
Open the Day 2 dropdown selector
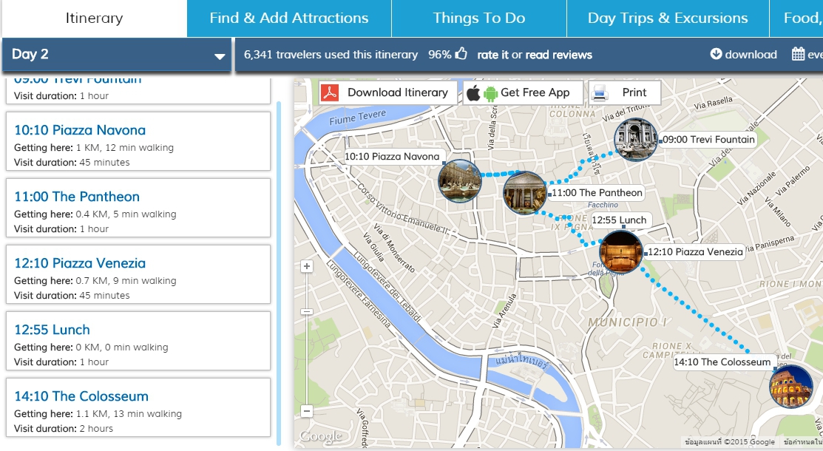click(x=117, y=55)
